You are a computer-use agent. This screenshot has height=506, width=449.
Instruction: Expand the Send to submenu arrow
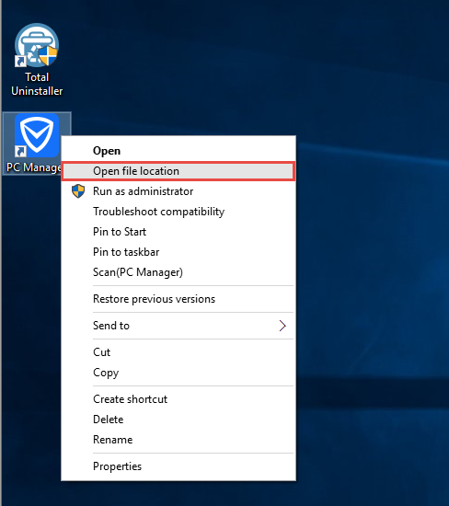tap(282, 326)
